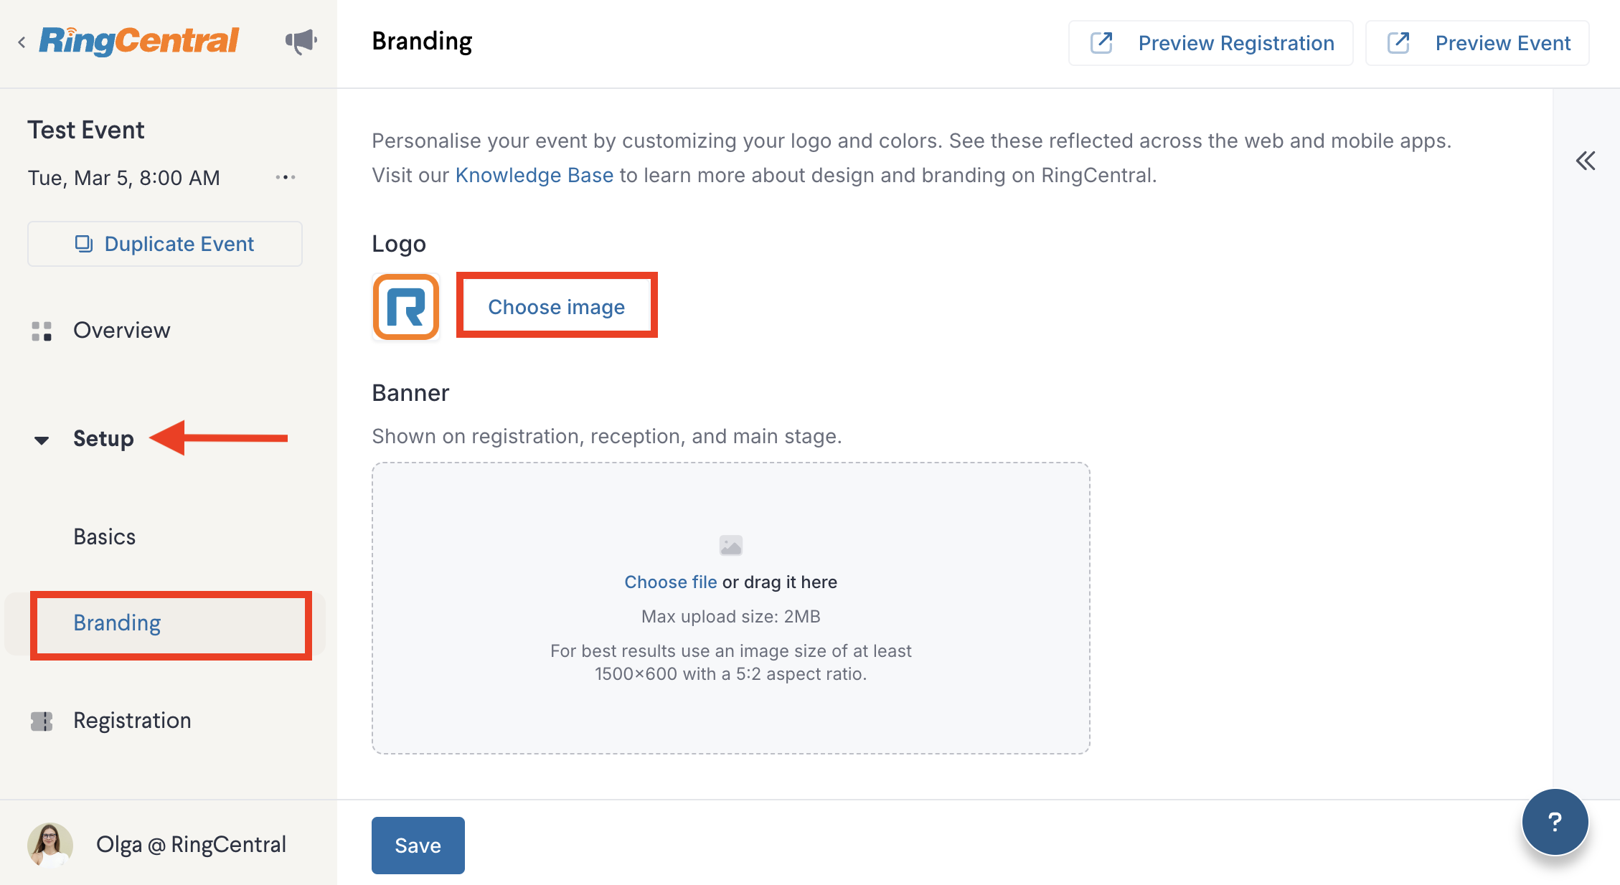Click the RingCentral logo thumbnail
Image resolution: width=1620 pixels, height=885 pixels.
point(406,307)
